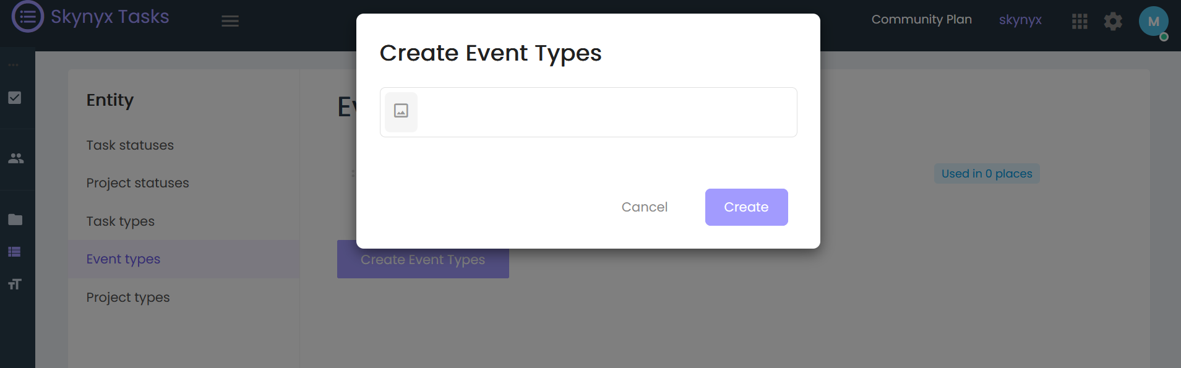Image resolution: width=1181 pixels, height=368 pixels.
Task: Toggle the hamburger menu icon
Action: click(x=230, y=21)
